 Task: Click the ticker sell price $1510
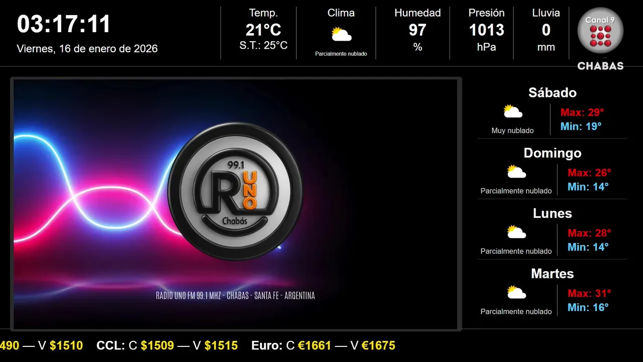tap(66, 345)
